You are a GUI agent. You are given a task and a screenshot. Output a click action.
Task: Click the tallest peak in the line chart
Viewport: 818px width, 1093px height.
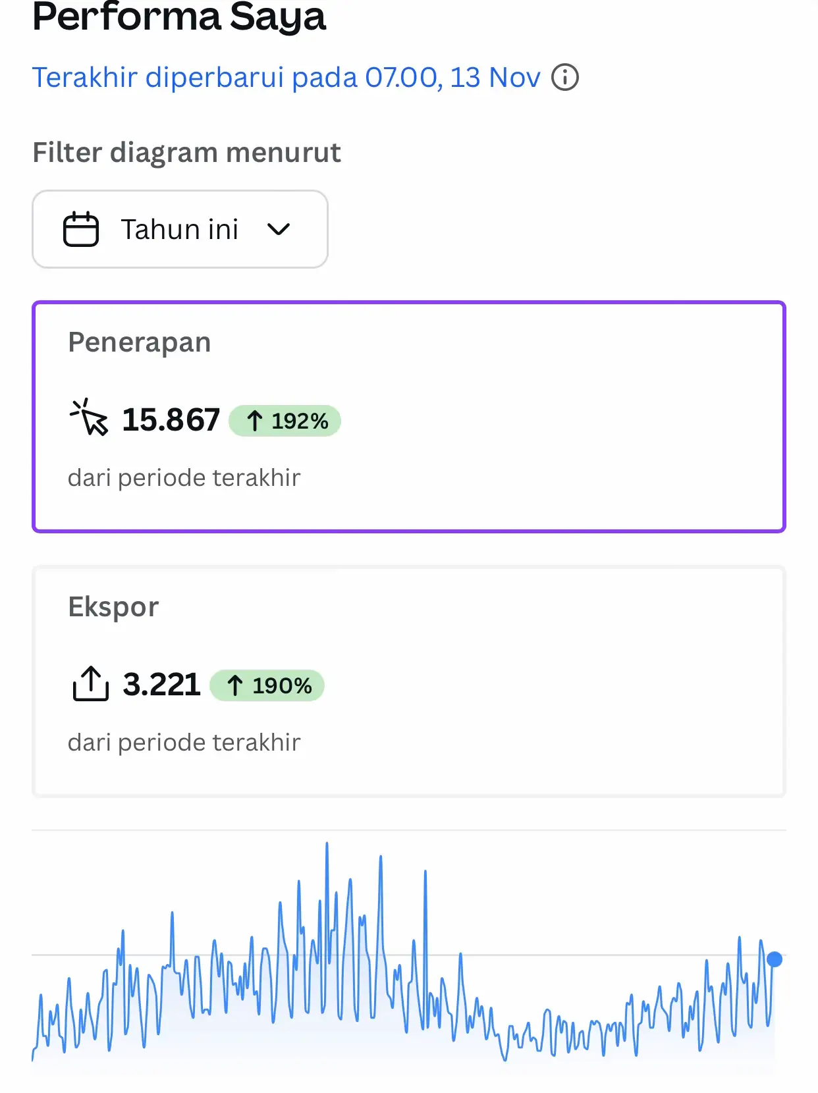(x=327, y=845)
